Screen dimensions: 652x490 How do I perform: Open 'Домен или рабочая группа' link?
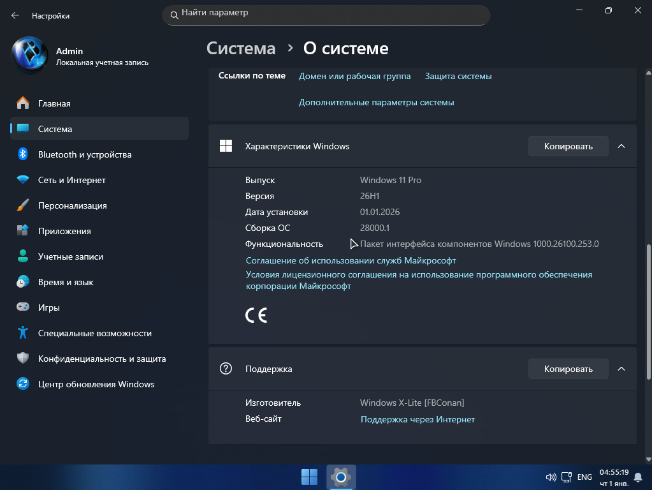point(355,76)
